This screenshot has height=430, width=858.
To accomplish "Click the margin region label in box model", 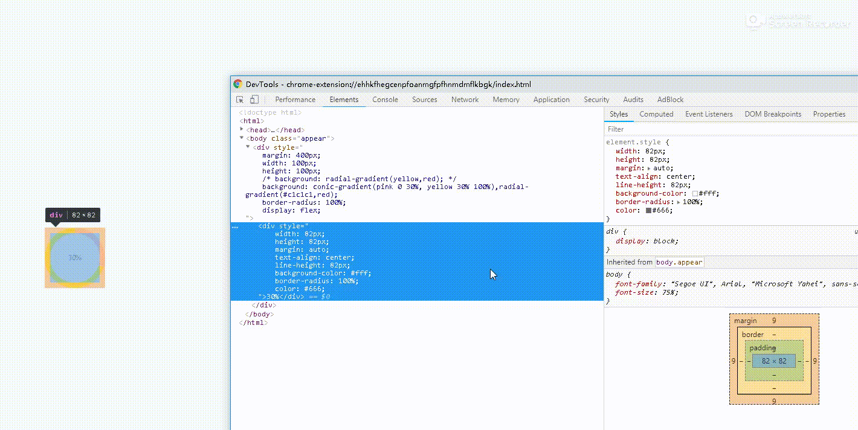I will click(x=745, y=321).
